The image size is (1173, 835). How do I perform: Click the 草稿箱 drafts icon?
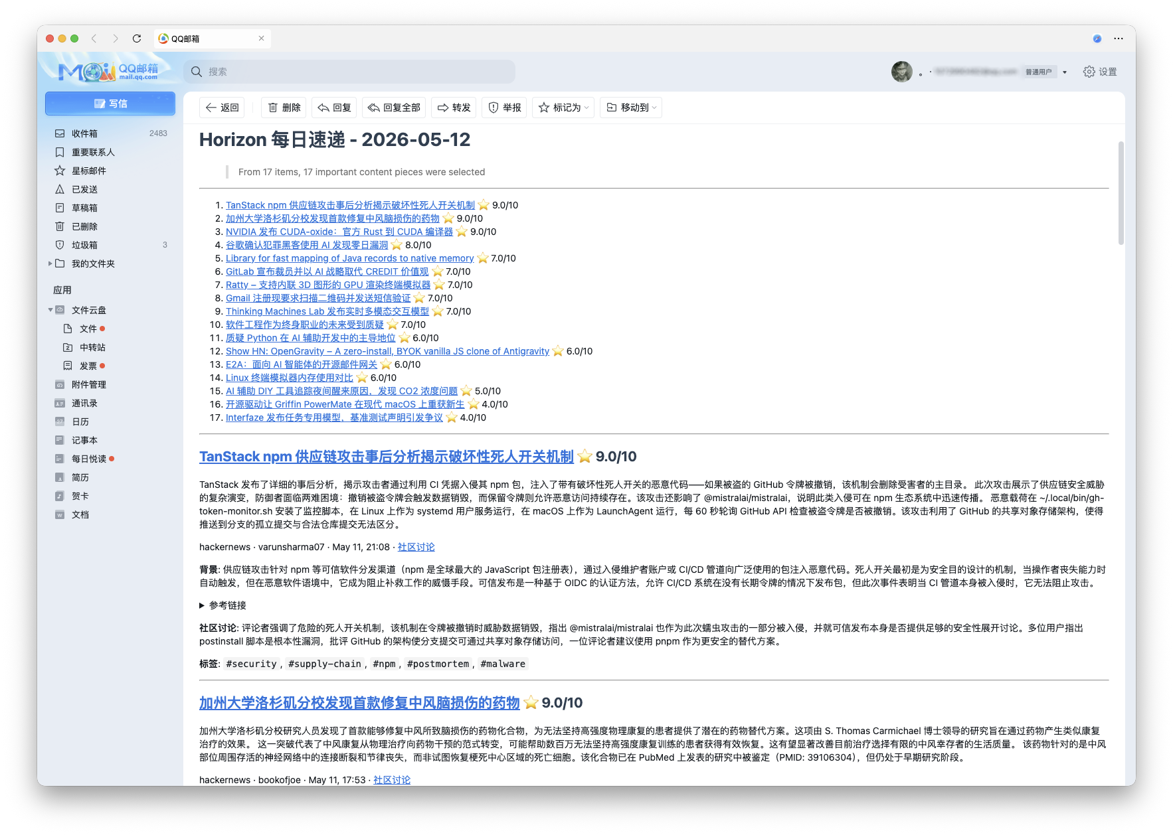click(x=60, y=208)
